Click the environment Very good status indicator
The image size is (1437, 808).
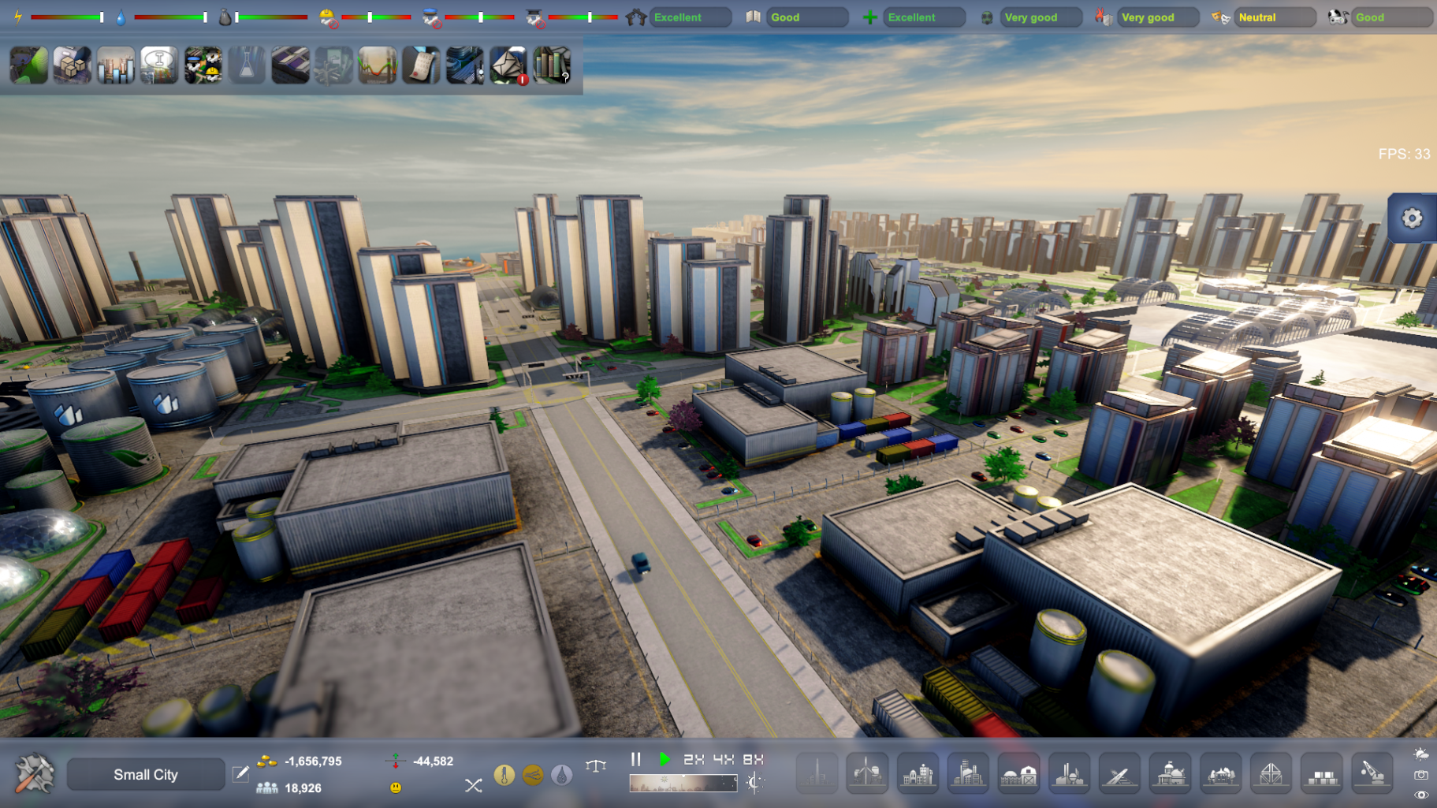coord(1040,17)
